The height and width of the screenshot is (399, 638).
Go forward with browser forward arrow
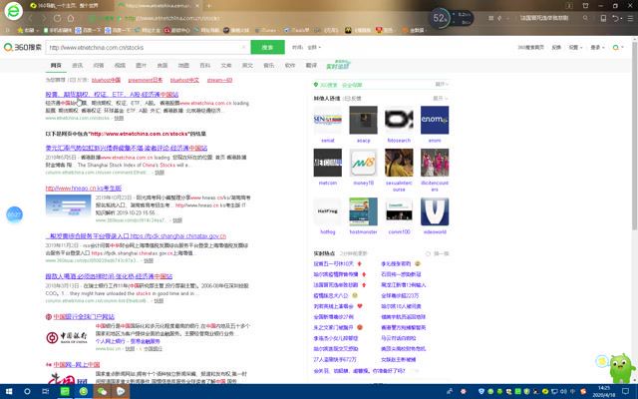44,18
